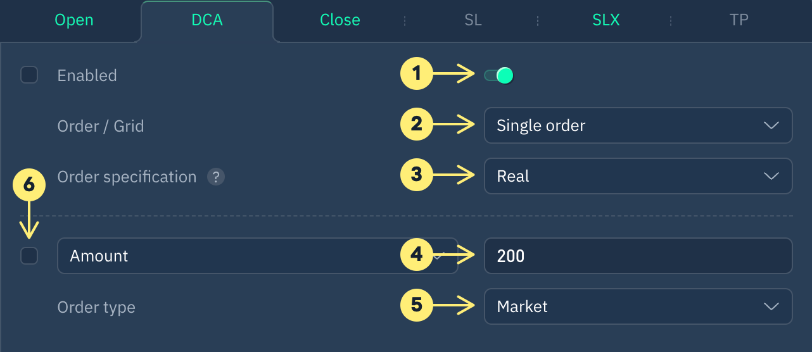Click the yellow badge numbered 2
The height and width of the screenshot is (352, 812).
(416, 124)
